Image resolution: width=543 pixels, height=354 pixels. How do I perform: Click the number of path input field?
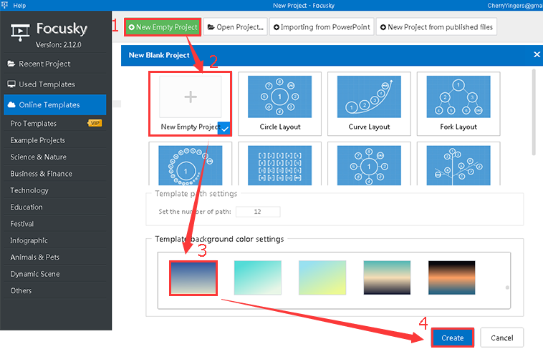tap(258, 212)
